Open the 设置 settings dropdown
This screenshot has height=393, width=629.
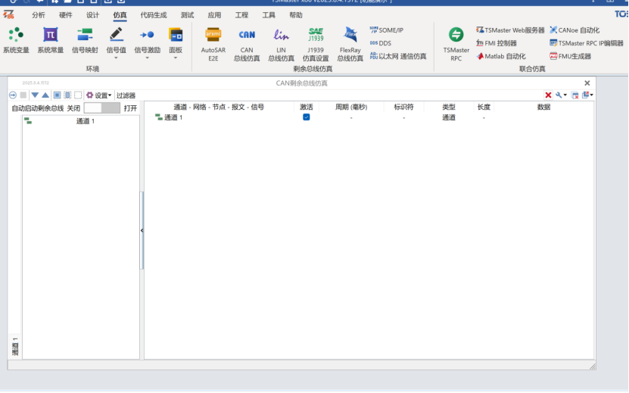(x=98, y=95)
